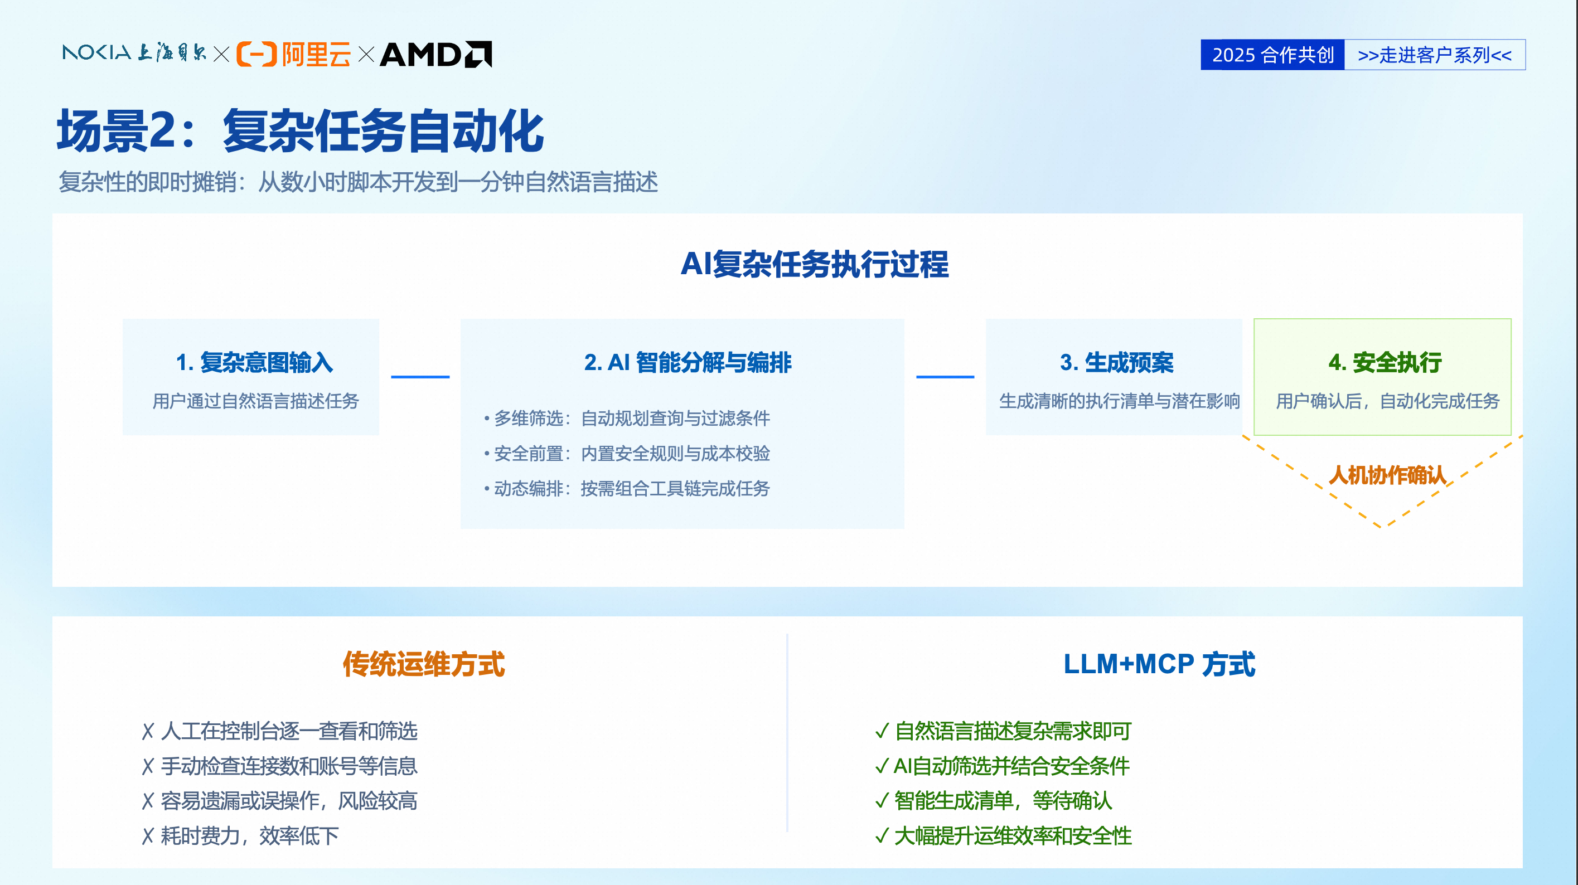Click the 3. 生成预案 step box

[1113, 377]
